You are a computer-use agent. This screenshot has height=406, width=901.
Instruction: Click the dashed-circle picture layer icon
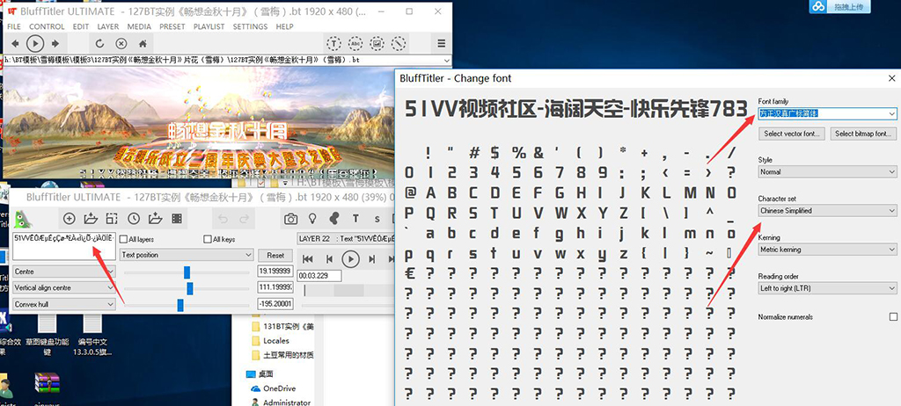377,44
